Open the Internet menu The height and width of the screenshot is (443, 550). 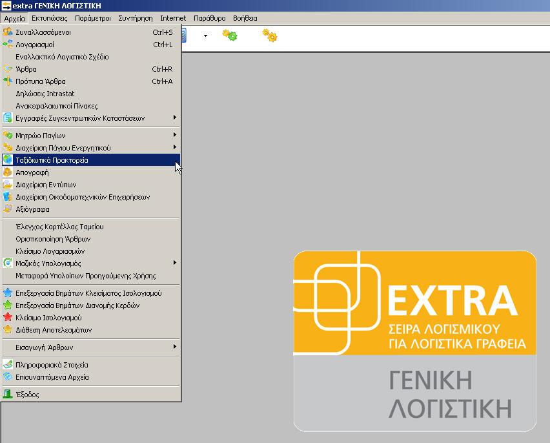click(x=173, y=18)
